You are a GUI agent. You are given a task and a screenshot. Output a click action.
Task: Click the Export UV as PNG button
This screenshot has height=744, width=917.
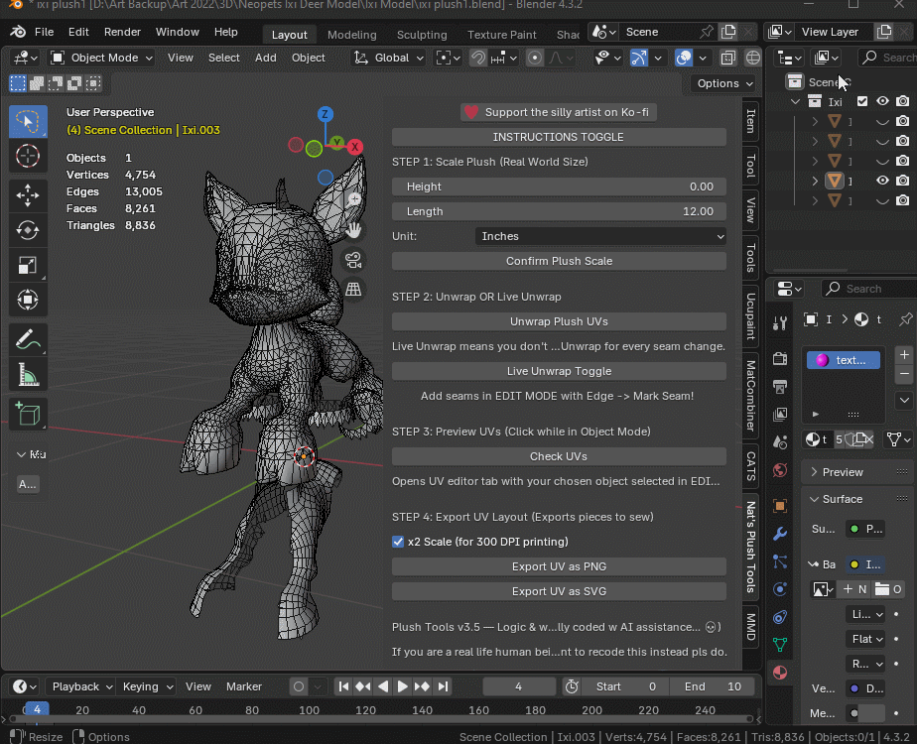tap(559, 566)
